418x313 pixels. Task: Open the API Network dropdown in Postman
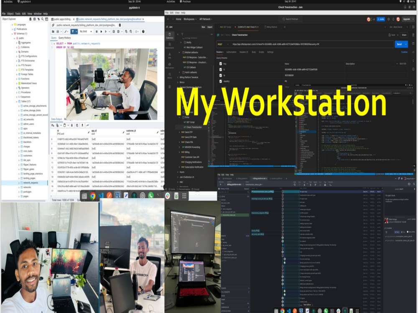(206, 19)
